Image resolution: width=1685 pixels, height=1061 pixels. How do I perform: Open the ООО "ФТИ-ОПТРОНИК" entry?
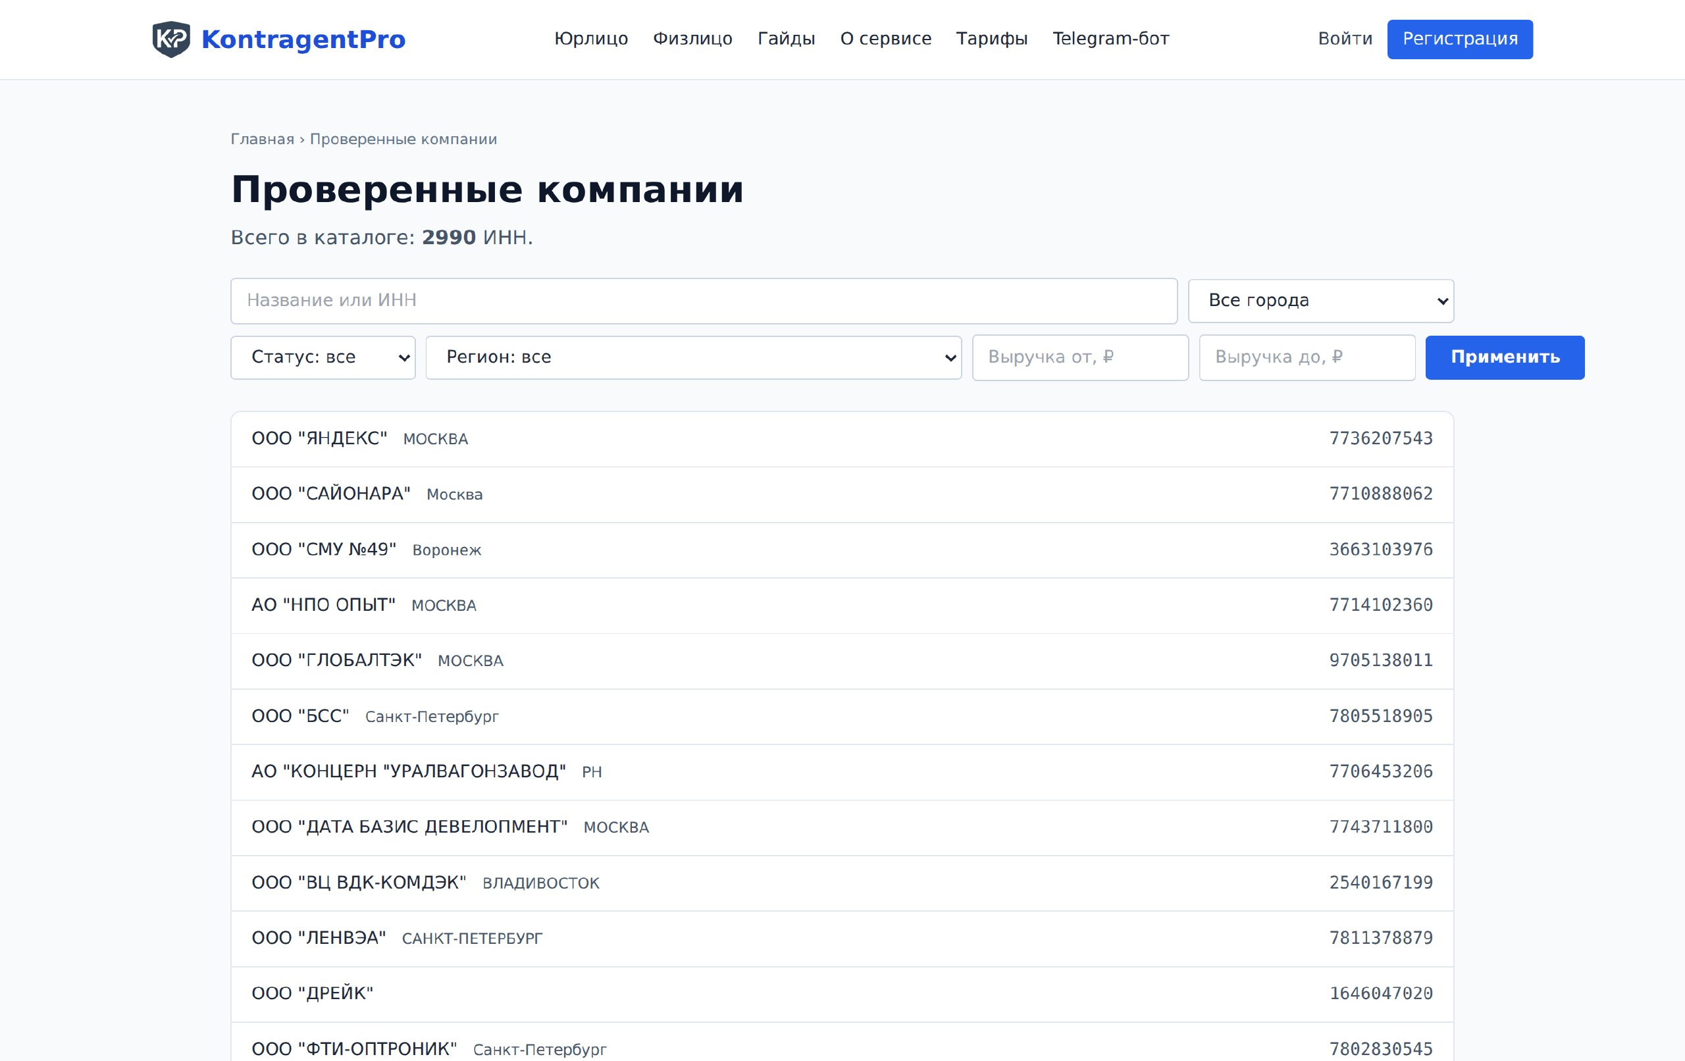click(842, 1042)
